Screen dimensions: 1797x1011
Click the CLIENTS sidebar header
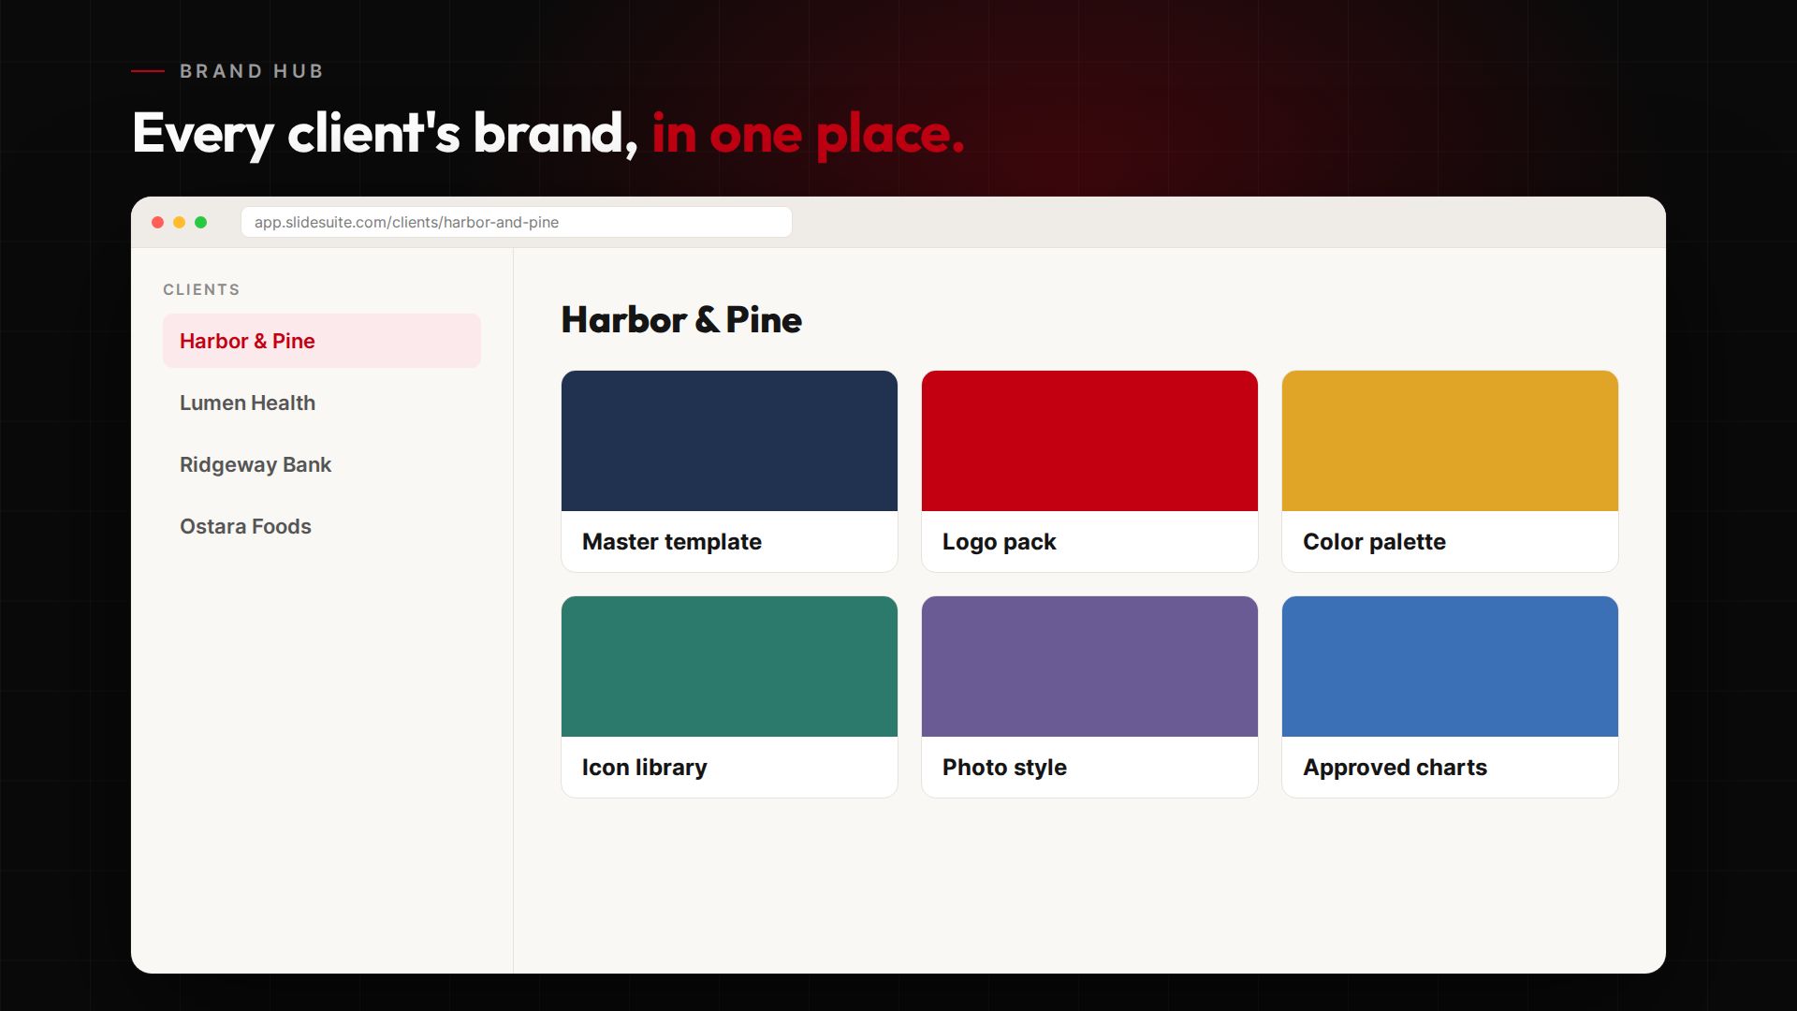click(201, 289)
